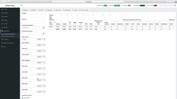
Task: Open the condition dropdown for Utm content
Action: tap(41, 57)
